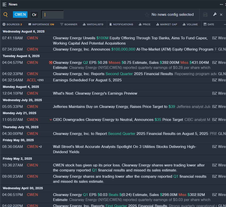226x207 pixels.
Task: Expand the Date filter
Action: 209,24
